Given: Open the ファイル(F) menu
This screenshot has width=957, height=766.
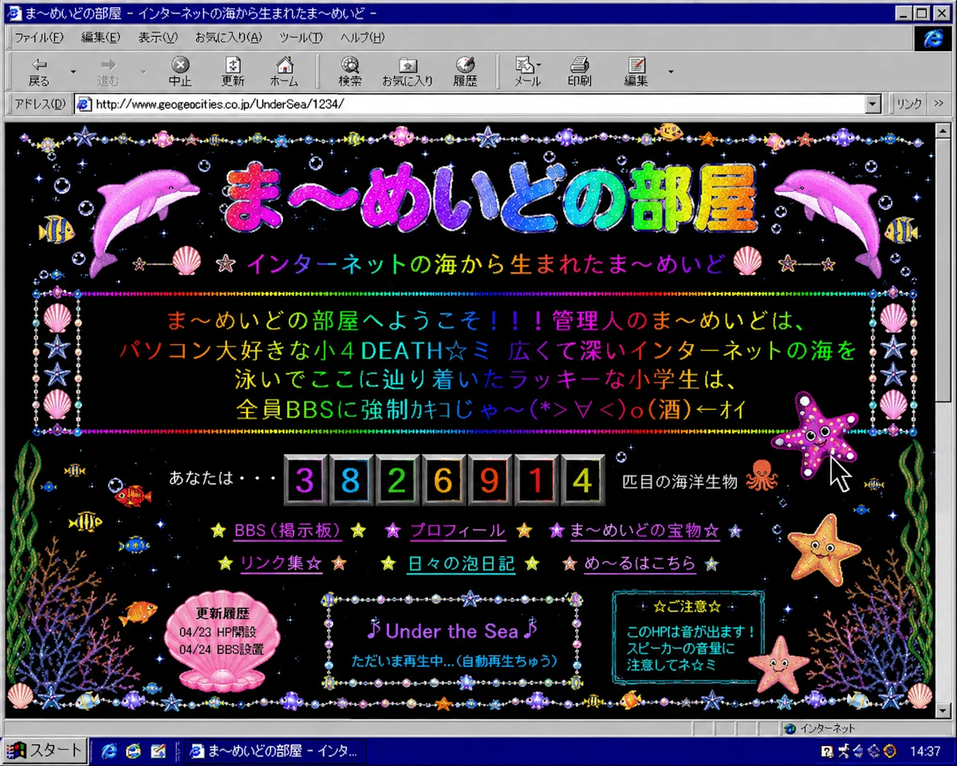Looking at the screenshot, I should (39, 38).
